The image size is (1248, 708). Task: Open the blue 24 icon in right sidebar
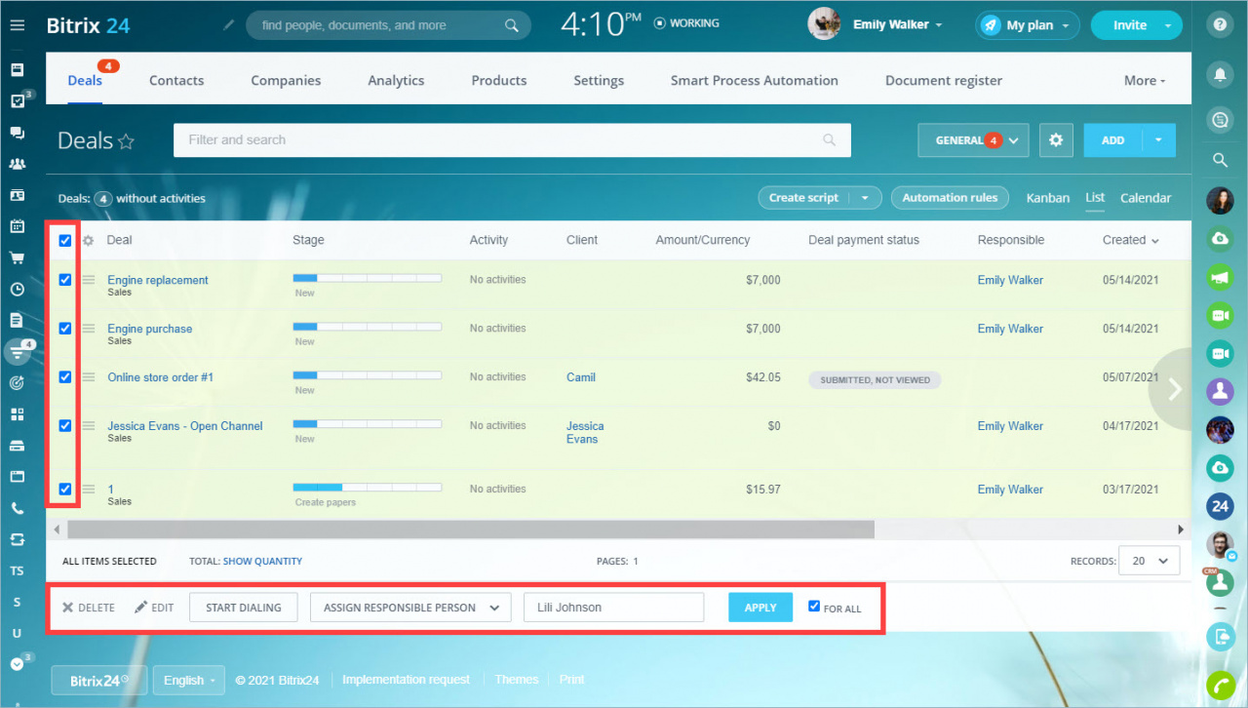1220,505
